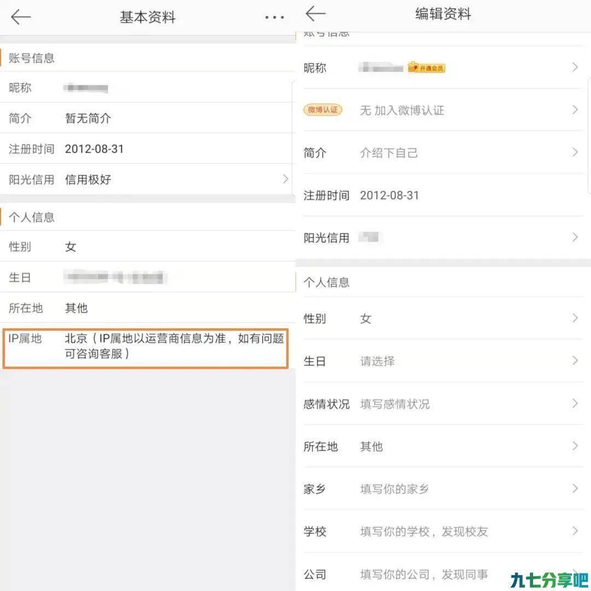Open 昵称 edit chevron

click(x=575, y=67)
